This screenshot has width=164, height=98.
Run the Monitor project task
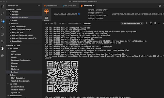[15, 15]
